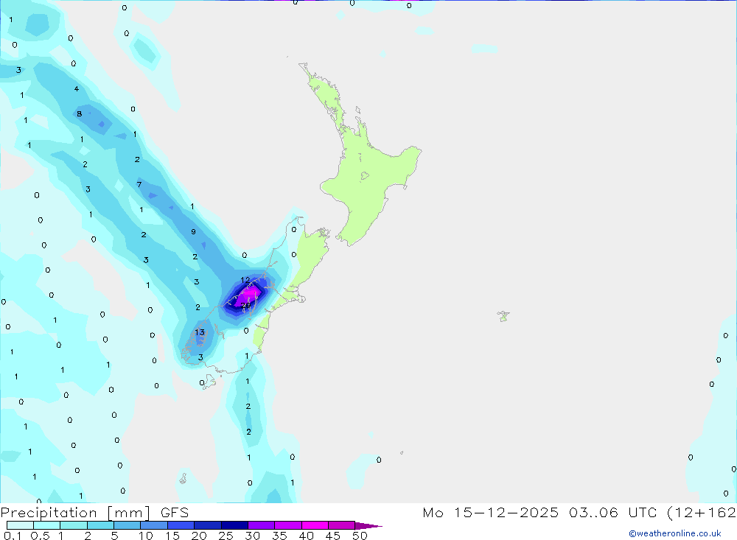Select the 25–30 mm purple legend box

(x=234, y=525)
